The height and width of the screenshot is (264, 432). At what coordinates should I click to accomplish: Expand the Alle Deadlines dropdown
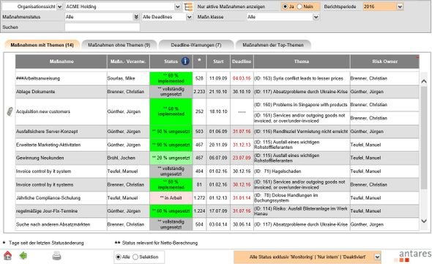point(167,17)
